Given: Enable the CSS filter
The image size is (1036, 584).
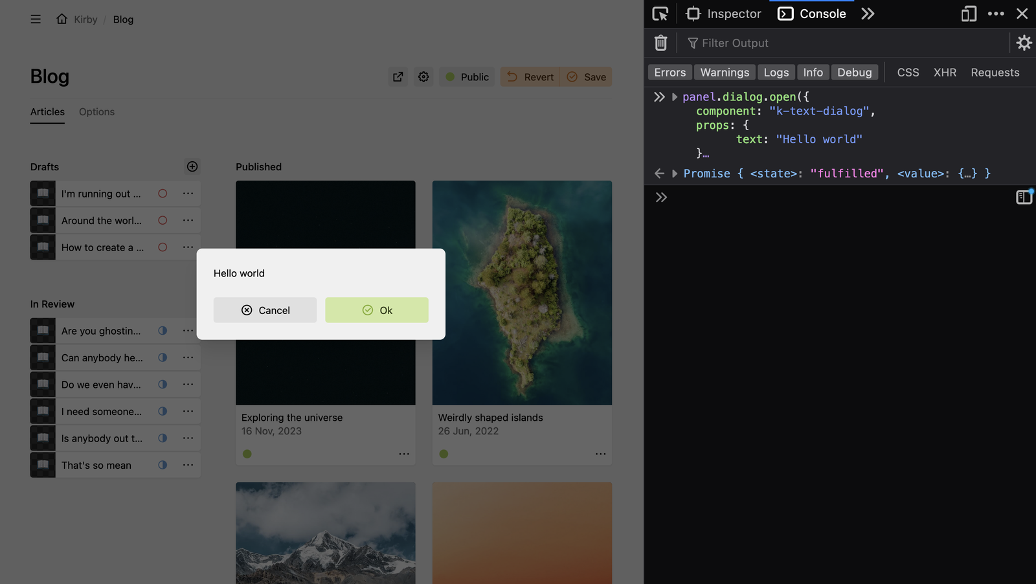Looking at the screenshot, I should point(908,73).
